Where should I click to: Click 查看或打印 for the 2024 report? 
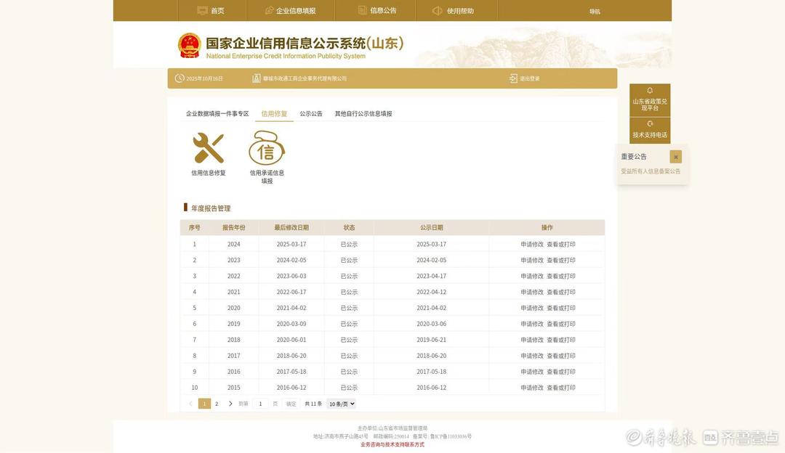560,245
